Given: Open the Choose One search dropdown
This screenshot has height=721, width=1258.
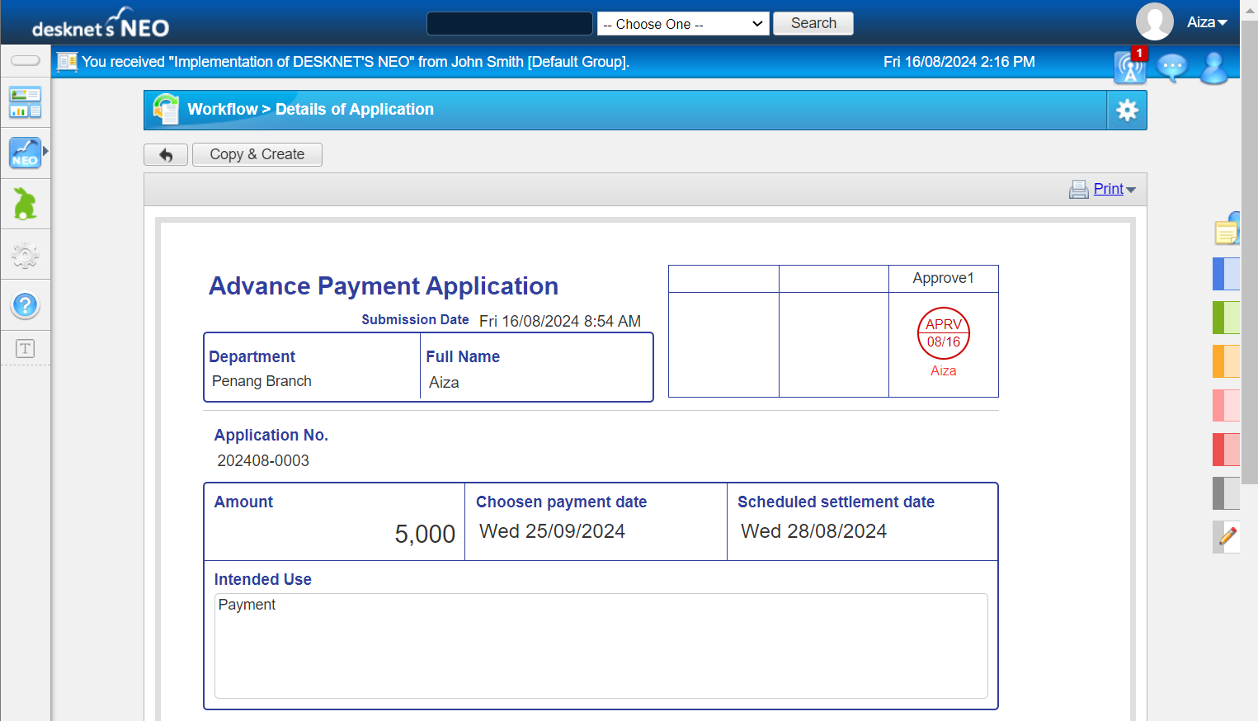Looking at the screenshot, I should pyautogui.click(x=682, y=24).
